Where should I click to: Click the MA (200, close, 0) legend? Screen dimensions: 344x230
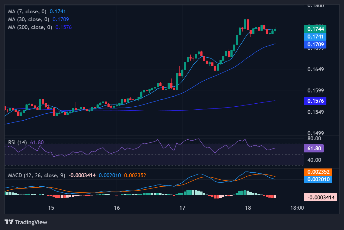(x=30, y=27)
